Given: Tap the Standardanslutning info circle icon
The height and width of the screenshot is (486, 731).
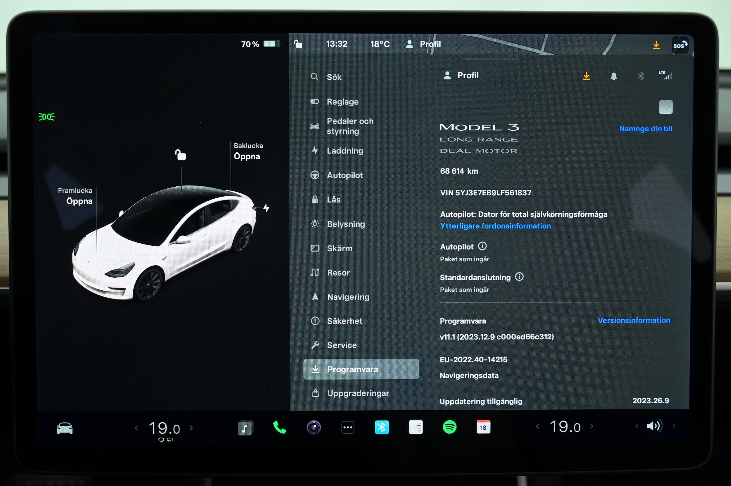Looking at the screenshot, I should (519, 276).
